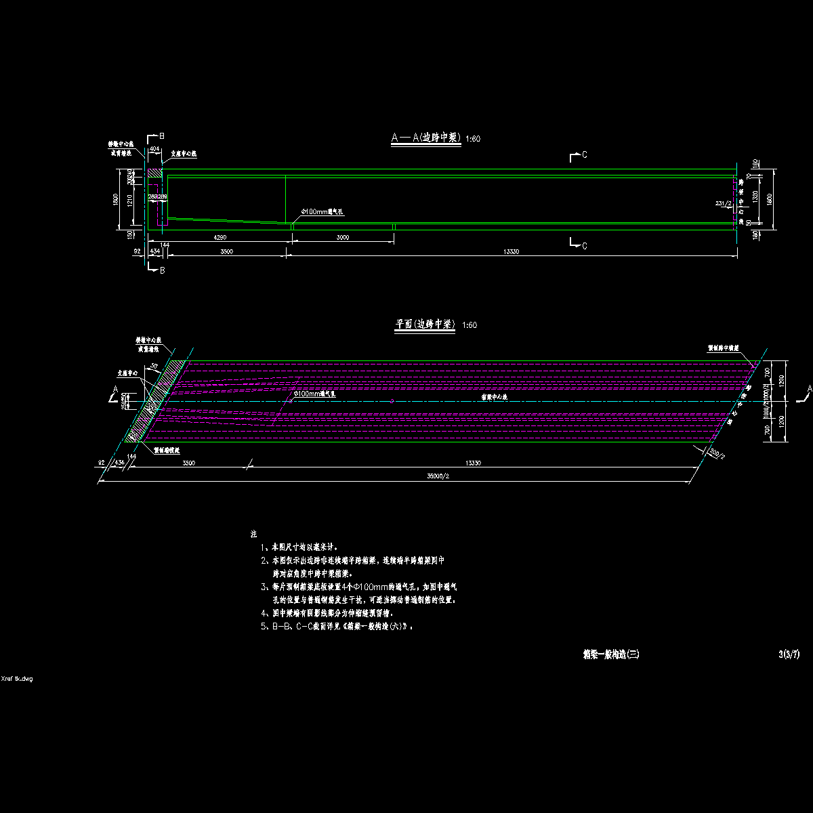Click the top section mark "B"

pos(161,136)
